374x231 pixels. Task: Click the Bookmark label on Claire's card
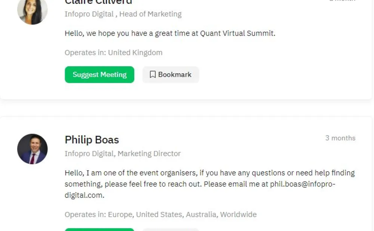175,75
